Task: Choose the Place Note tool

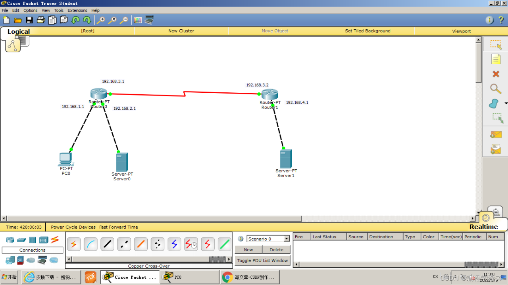Action: coord(496,59)
